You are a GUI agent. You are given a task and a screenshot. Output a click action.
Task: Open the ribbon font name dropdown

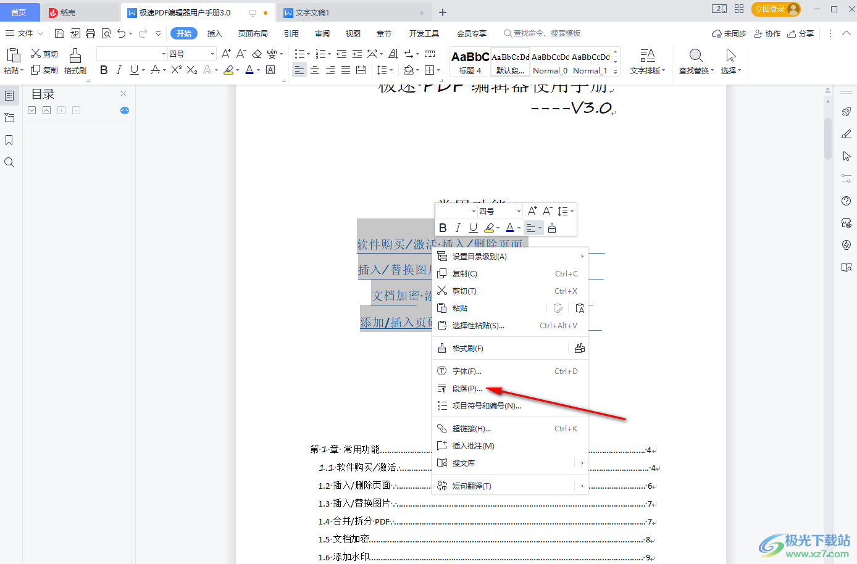164,54
